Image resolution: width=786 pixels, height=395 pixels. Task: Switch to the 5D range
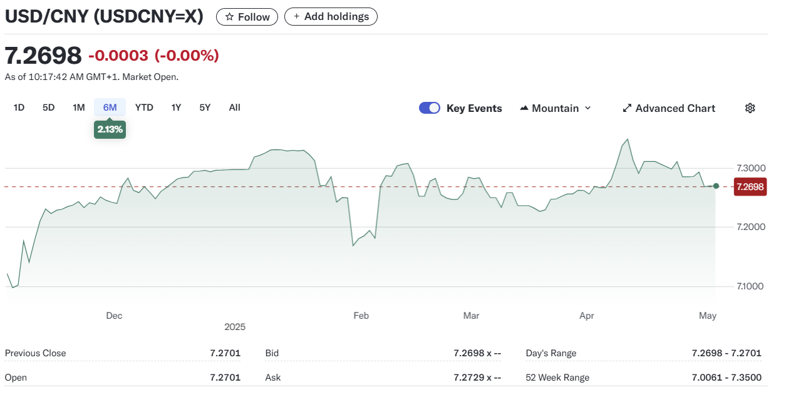(x=49, y=107)
